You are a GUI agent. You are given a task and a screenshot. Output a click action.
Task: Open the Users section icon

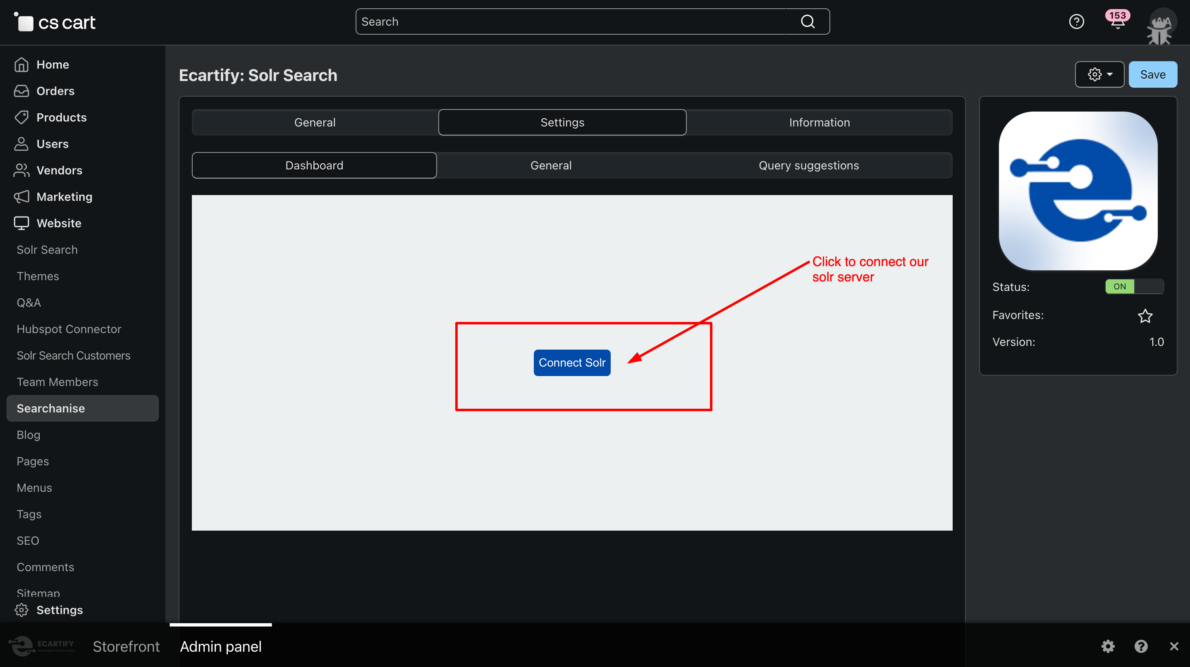(21, 143)
